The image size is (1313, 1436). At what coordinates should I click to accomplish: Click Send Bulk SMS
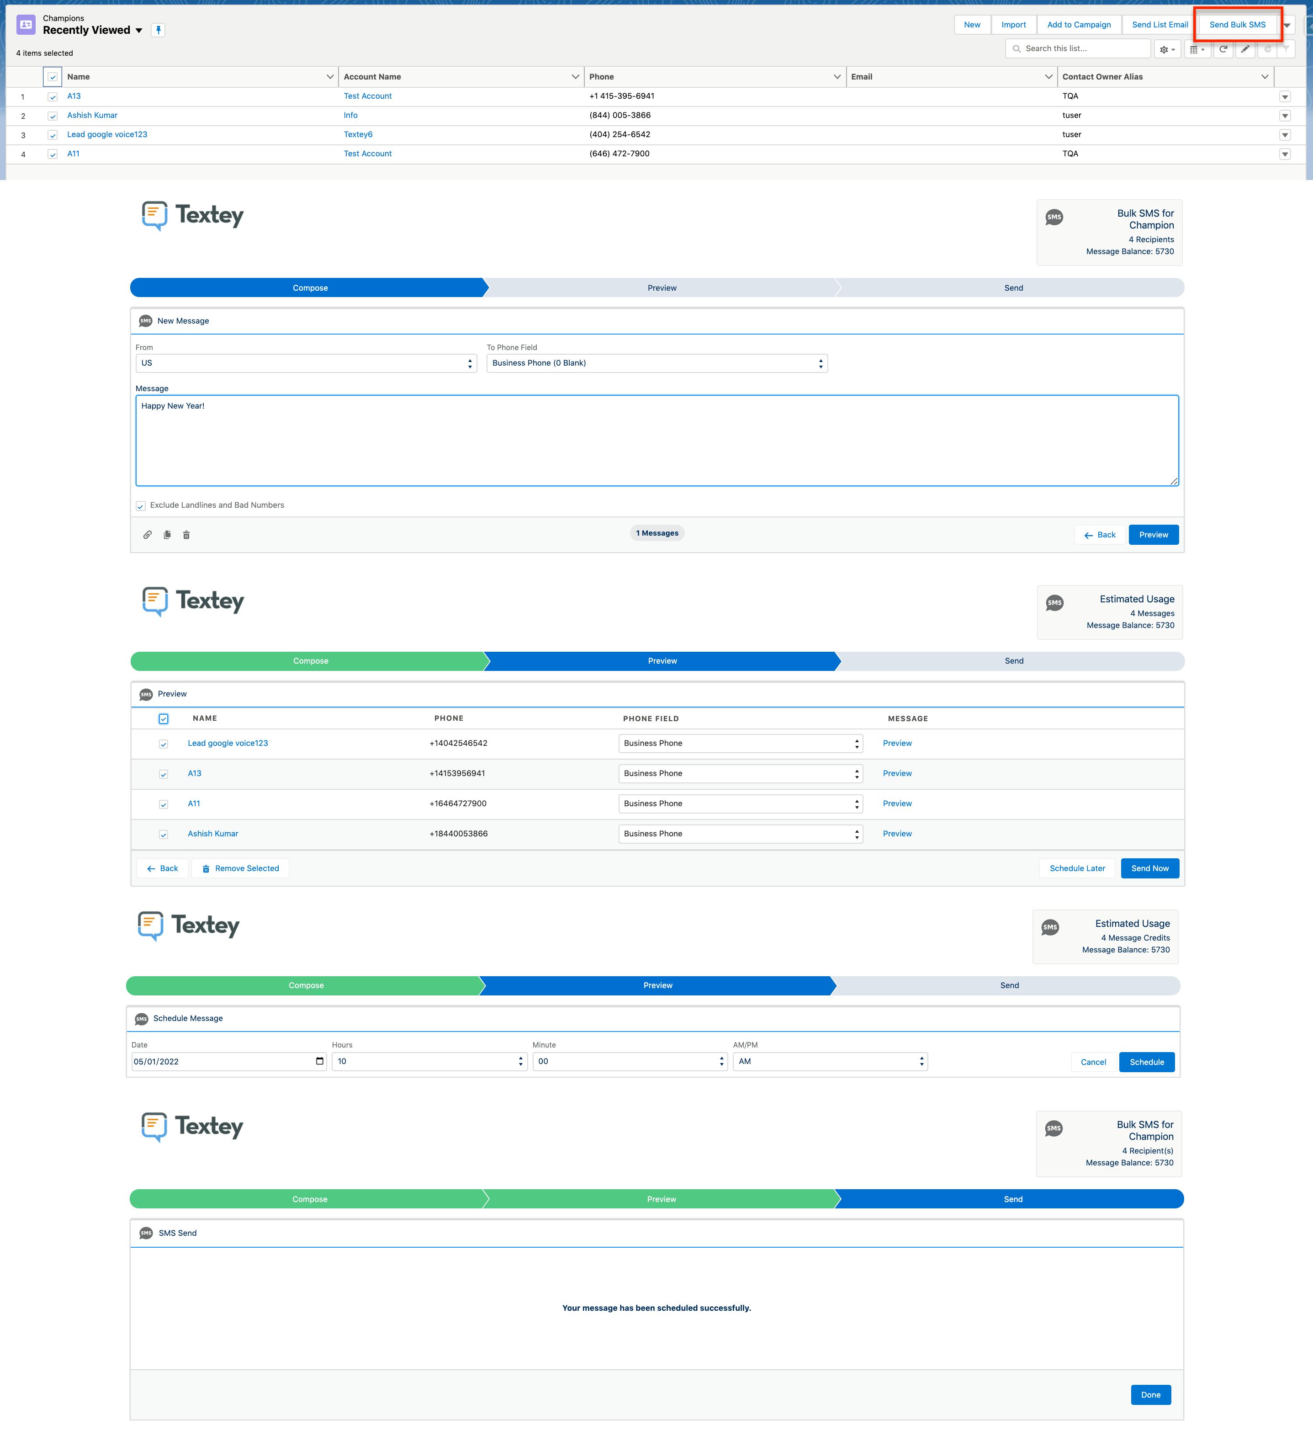(1238, 25)
